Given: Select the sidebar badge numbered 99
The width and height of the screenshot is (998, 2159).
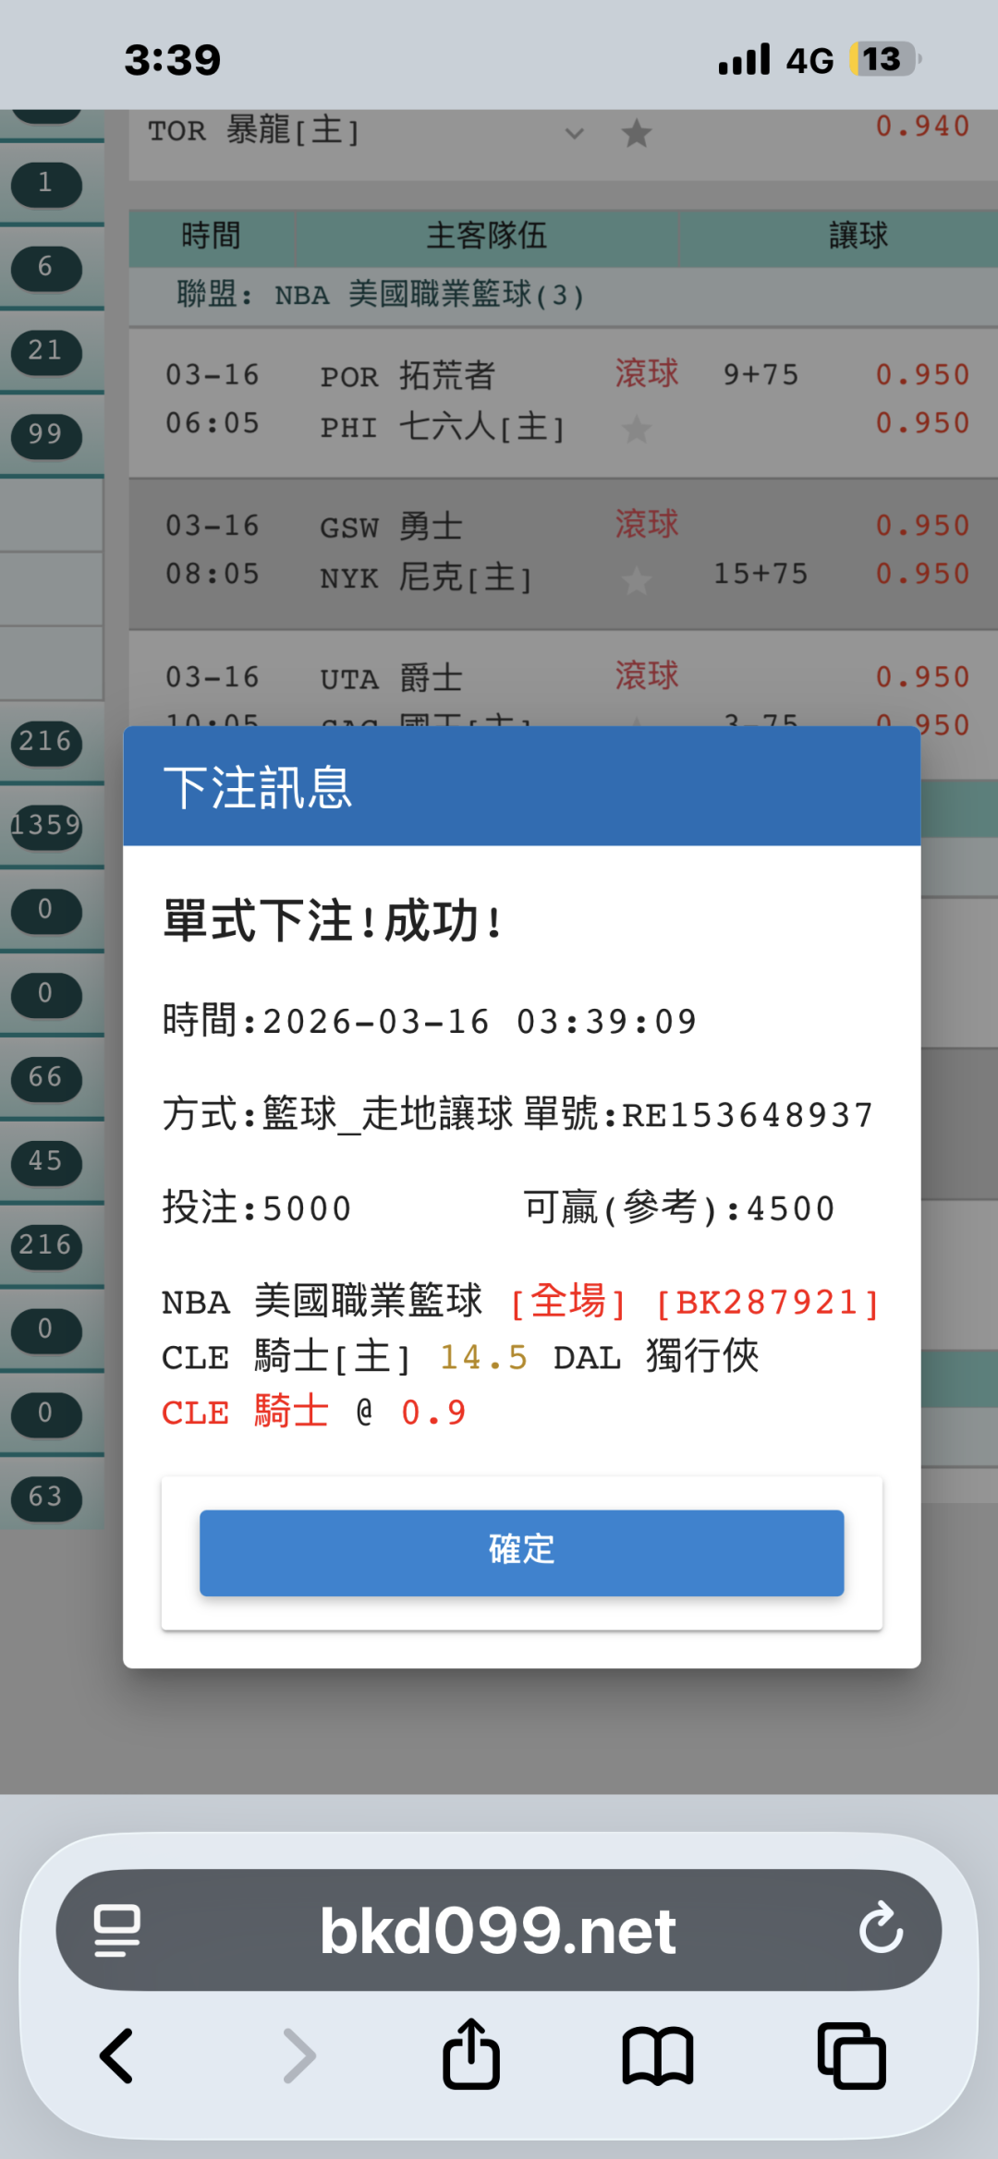Looking at the screenshot, I should (46, 435).
